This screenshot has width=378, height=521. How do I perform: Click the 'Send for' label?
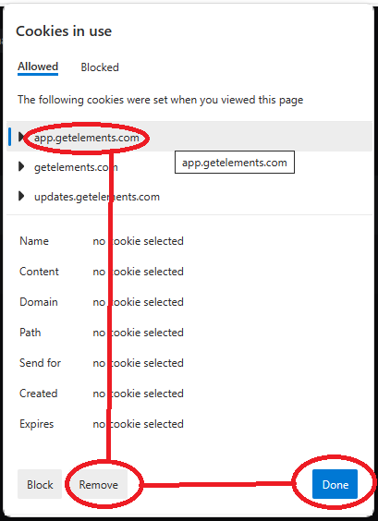click(41, 362)
